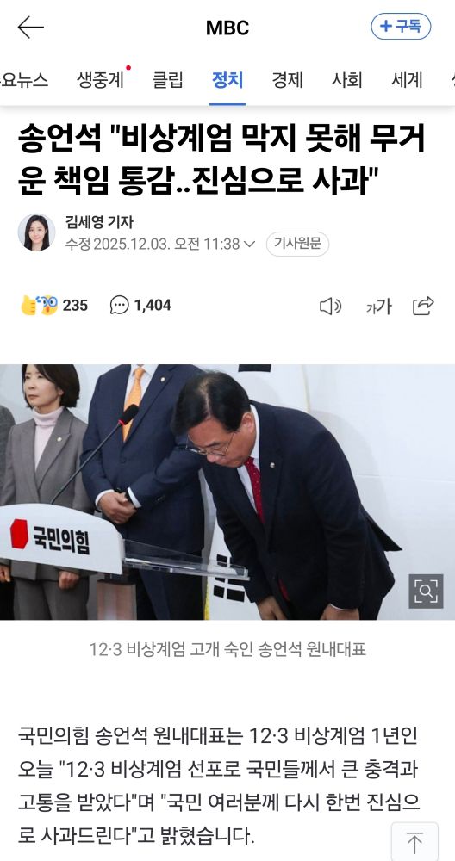Expand the 수정 date dropdown chevron
This screenshot has width=455, height=861.
pyautogui.click(x=249, y=244)
